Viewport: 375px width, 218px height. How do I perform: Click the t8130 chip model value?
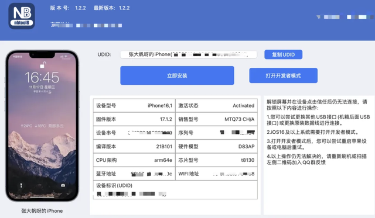[247, 160]
